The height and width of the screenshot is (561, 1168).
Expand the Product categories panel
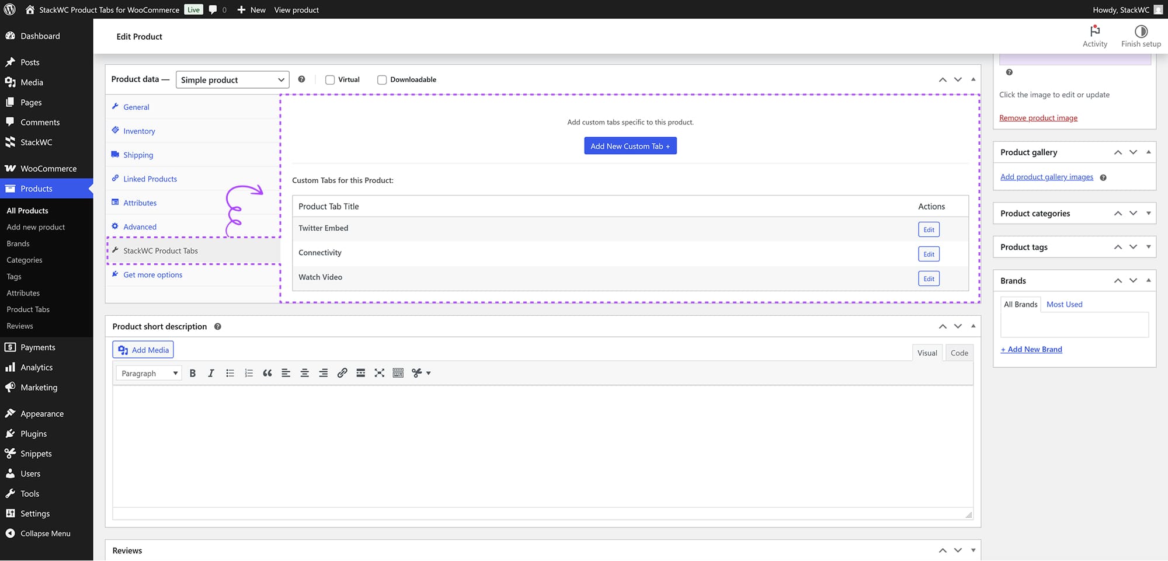click(1148, 214)
